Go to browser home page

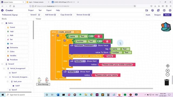[14, 6]
